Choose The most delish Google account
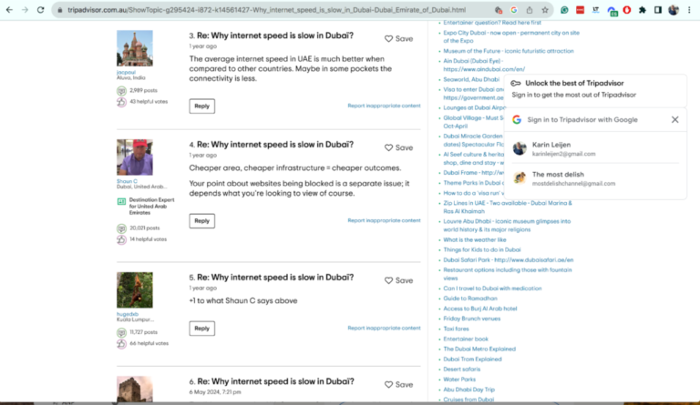This screenshot has width=700, height=405. click(x=595, y=178)
